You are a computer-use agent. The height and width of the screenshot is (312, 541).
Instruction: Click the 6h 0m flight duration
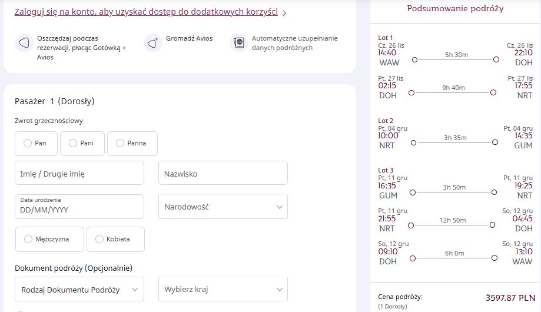(454, 253)
